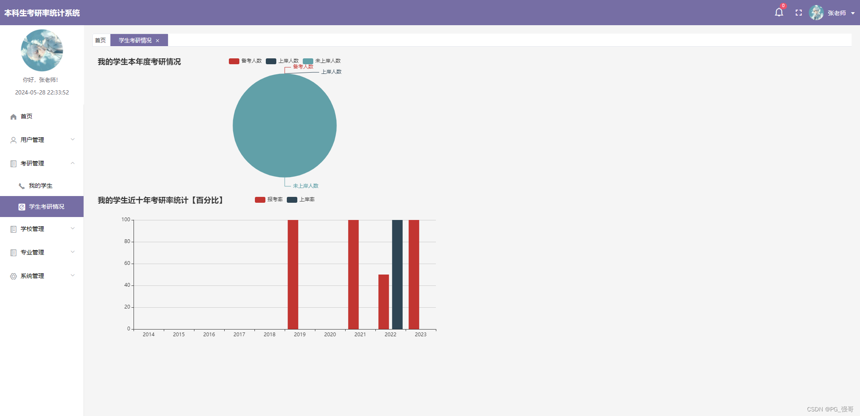
Task: Expand the 系统管理 menu chevron
Action: [x=73, y=275]
